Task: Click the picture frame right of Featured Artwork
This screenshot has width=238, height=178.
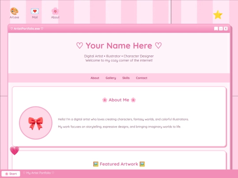Action: click(x=142, y=164)
